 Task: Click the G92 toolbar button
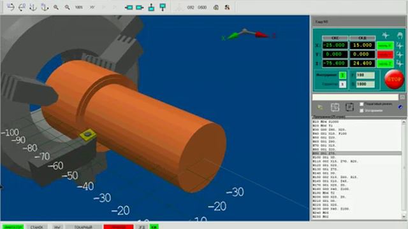coord(191,8)
